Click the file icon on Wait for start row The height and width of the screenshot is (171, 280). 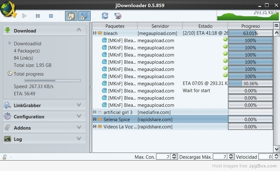click(104, 91)
